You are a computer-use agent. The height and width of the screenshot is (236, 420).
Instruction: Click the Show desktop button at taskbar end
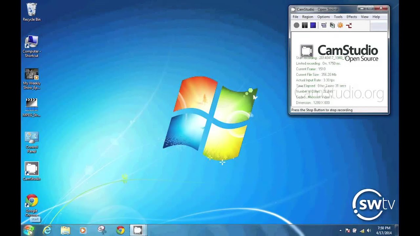(396, 230)
